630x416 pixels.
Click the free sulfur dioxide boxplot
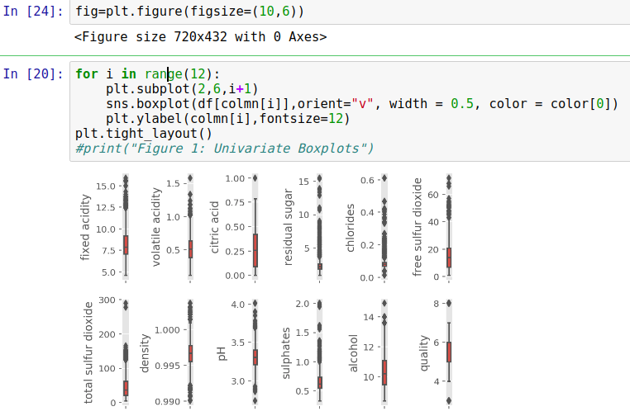[449, 227]
